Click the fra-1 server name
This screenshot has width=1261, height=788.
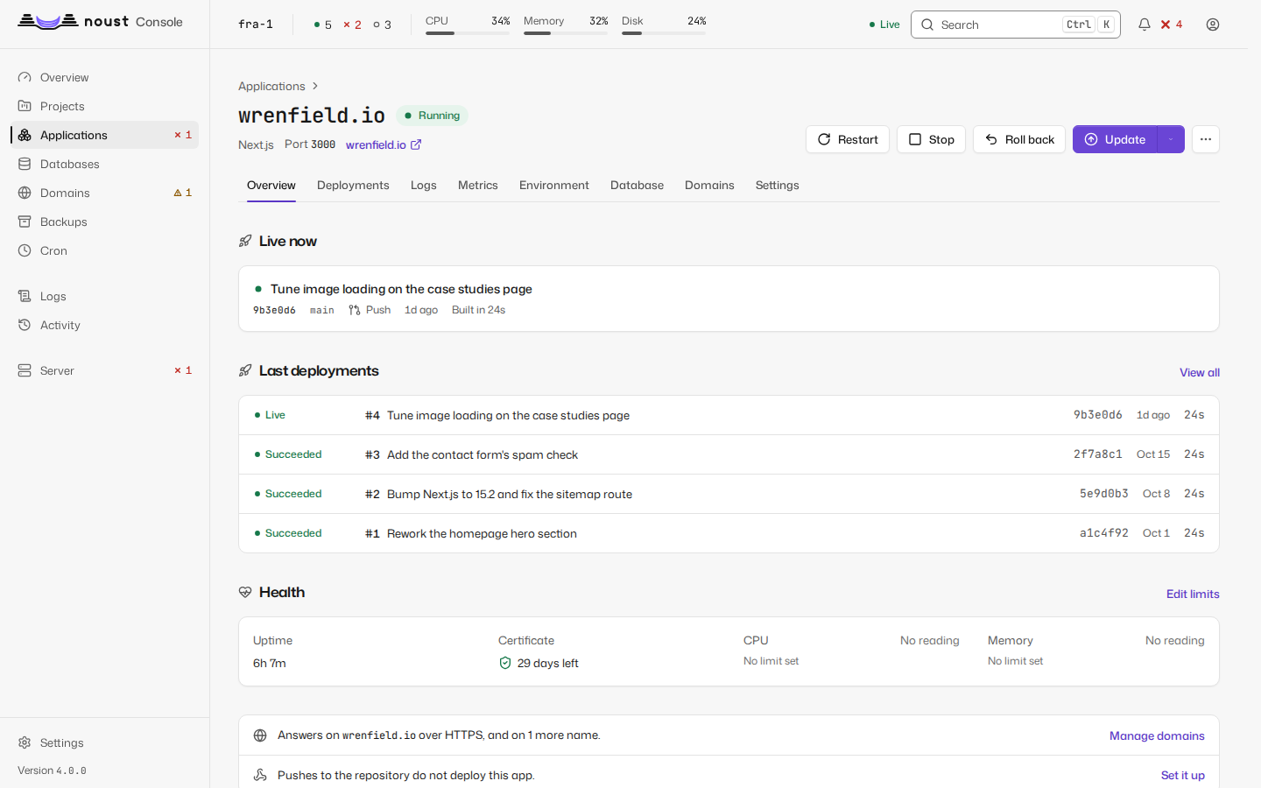click(256, 25)
